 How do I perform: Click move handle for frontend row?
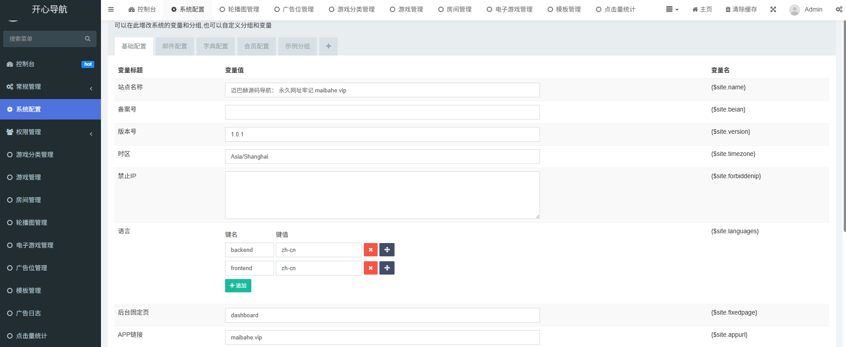click(x=387, y=268)
